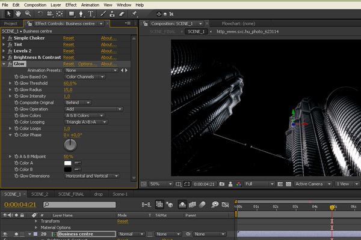The image size is (361, 240).
Task: Expand the Levels 2 effect
Action: click(x=4, y=51)
